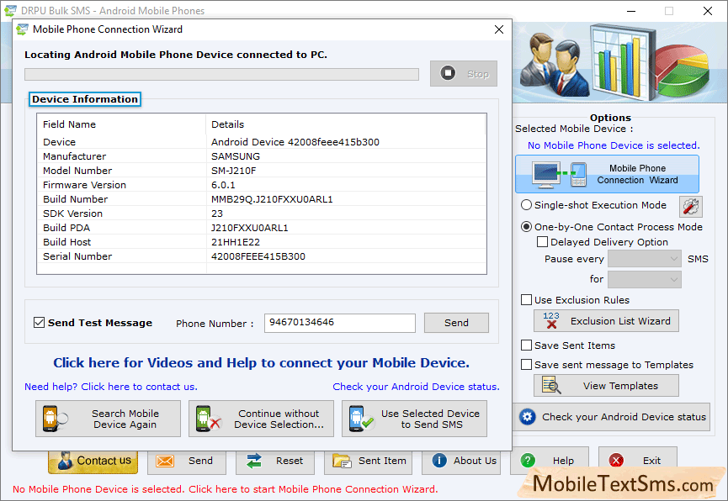Select Firmware Version 6.0.1 value

[x=223, y=185]
